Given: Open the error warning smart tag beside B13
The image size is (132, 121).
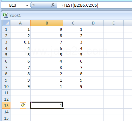Looking at the screenshot, I should tap(23, 105).
